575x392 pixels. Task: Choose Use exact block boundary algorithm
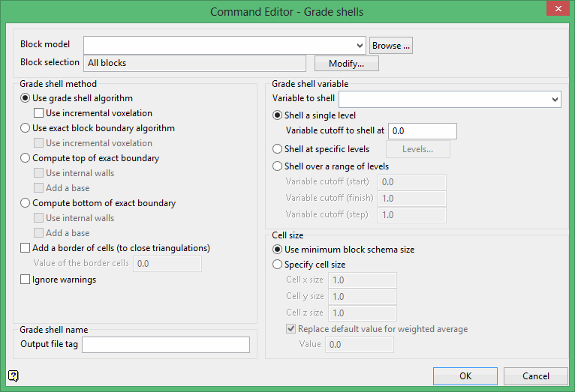tap(26, 128)
